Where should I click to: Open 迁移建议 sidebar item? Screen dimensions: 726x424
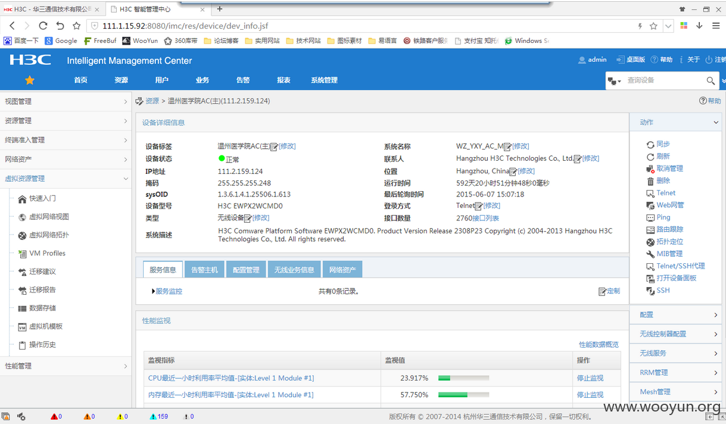click(42, 272)
